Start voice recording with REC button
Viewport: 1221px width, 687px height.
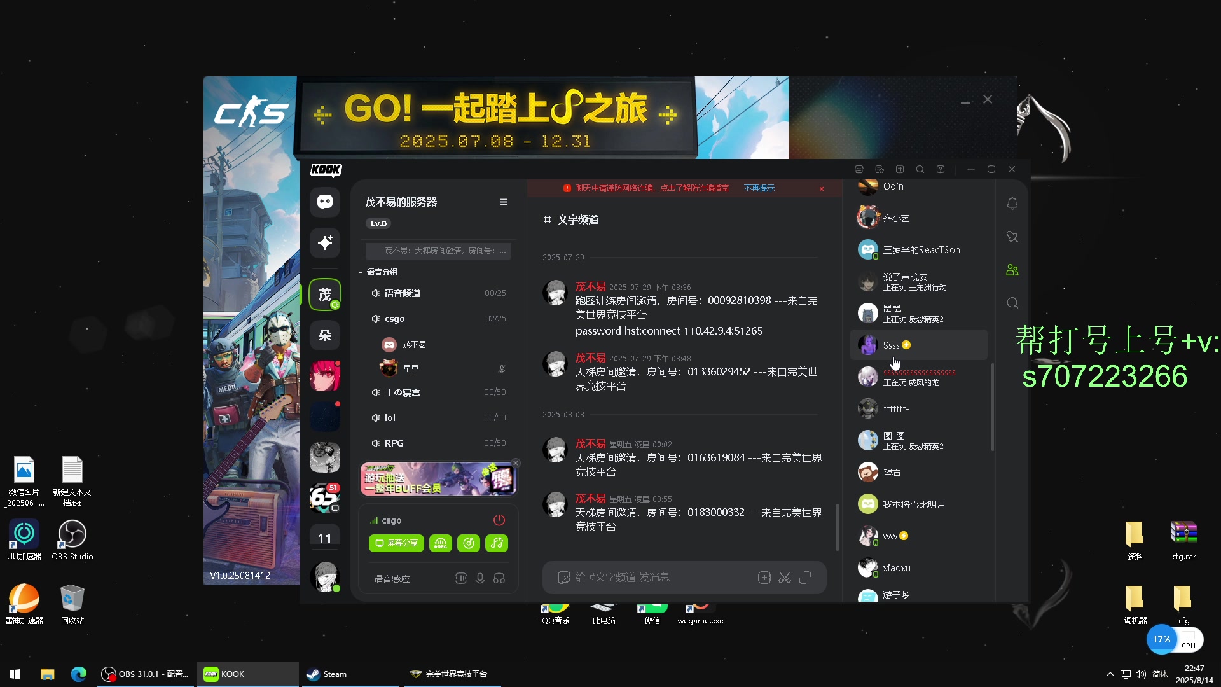440,543
